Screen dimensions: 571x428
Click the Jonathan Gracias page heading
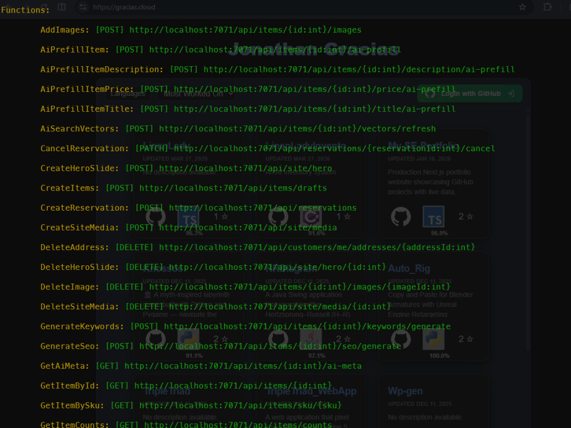pyautogui.click(x=314, y=50)
